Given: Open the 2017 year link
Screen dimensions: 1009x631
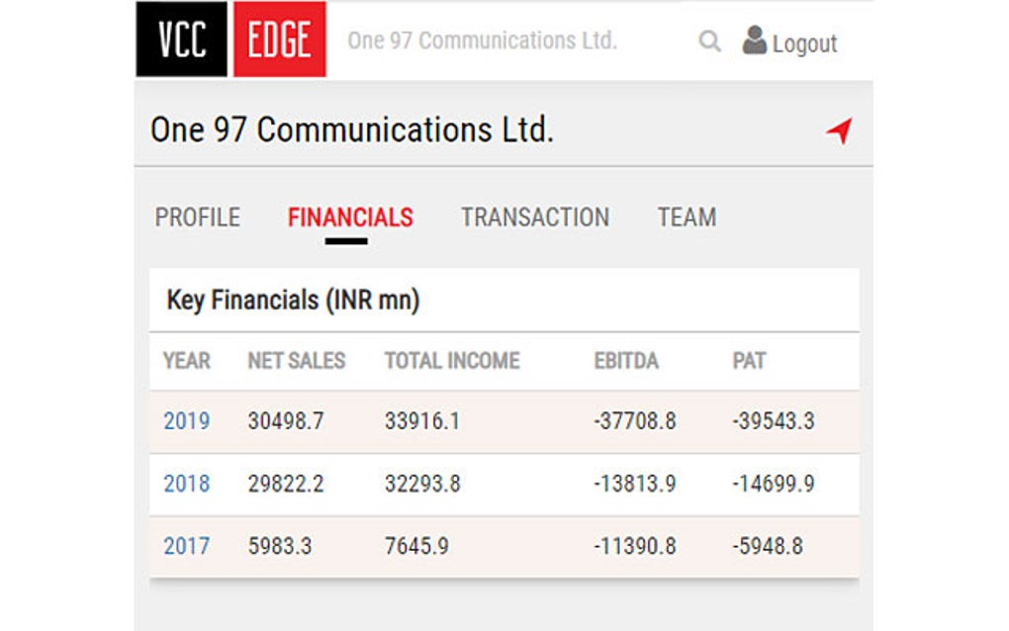Looking at the screenshot, I should pyautogui.click(x=187, y=546).
